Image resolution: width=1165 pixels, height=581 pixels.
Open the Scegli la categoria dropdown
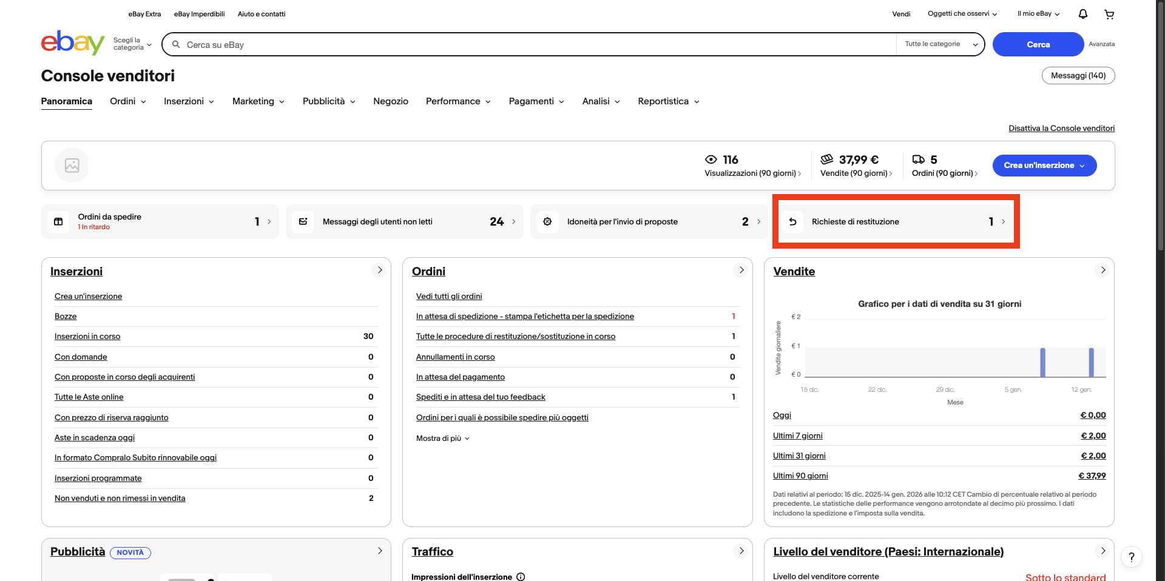point(132,44)
